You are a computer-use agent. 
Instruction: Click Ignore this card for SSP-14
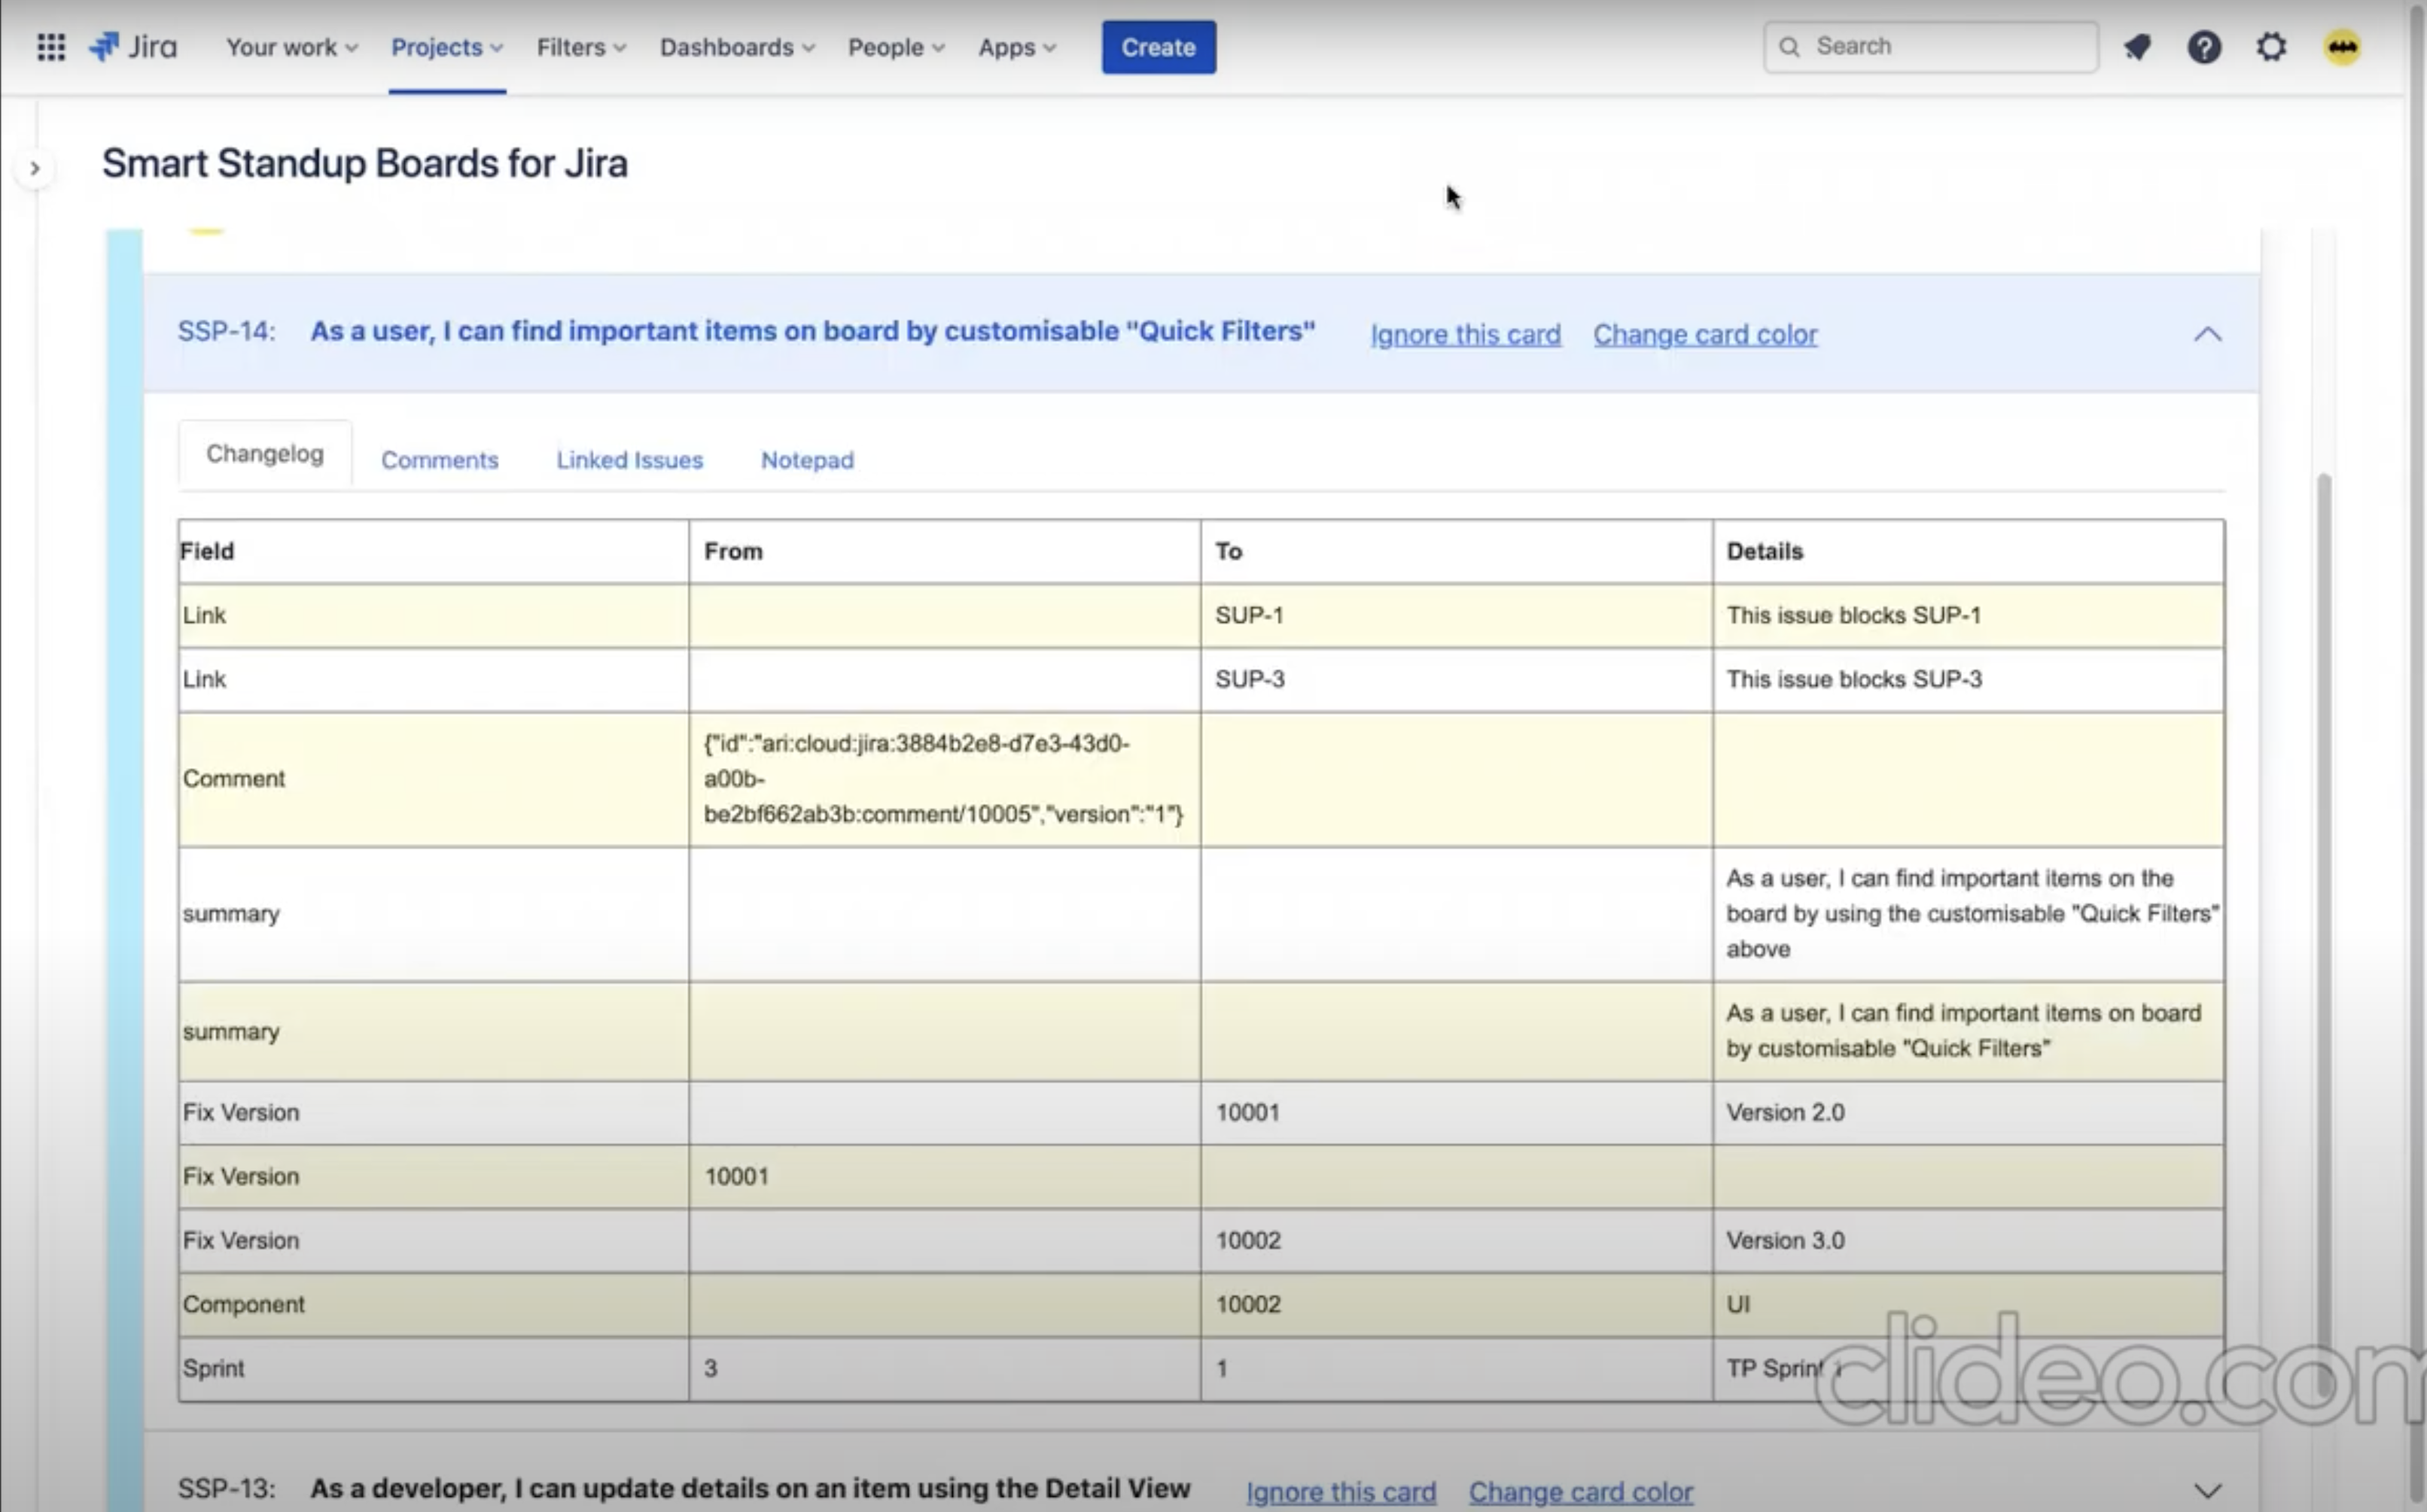(x=1465, y=335)
